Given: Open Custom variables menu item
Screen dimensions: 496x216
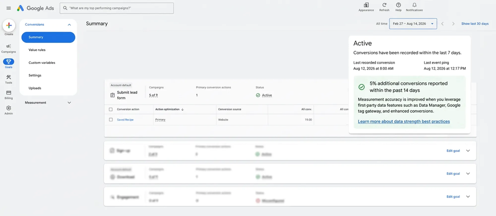Looking at the screenshot, I should pyautogui.click(x=42, y=63).
